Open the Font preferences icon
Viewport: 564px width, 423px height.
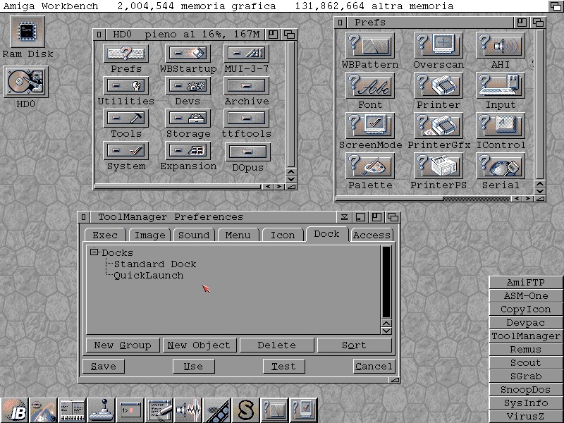point(370,86)
